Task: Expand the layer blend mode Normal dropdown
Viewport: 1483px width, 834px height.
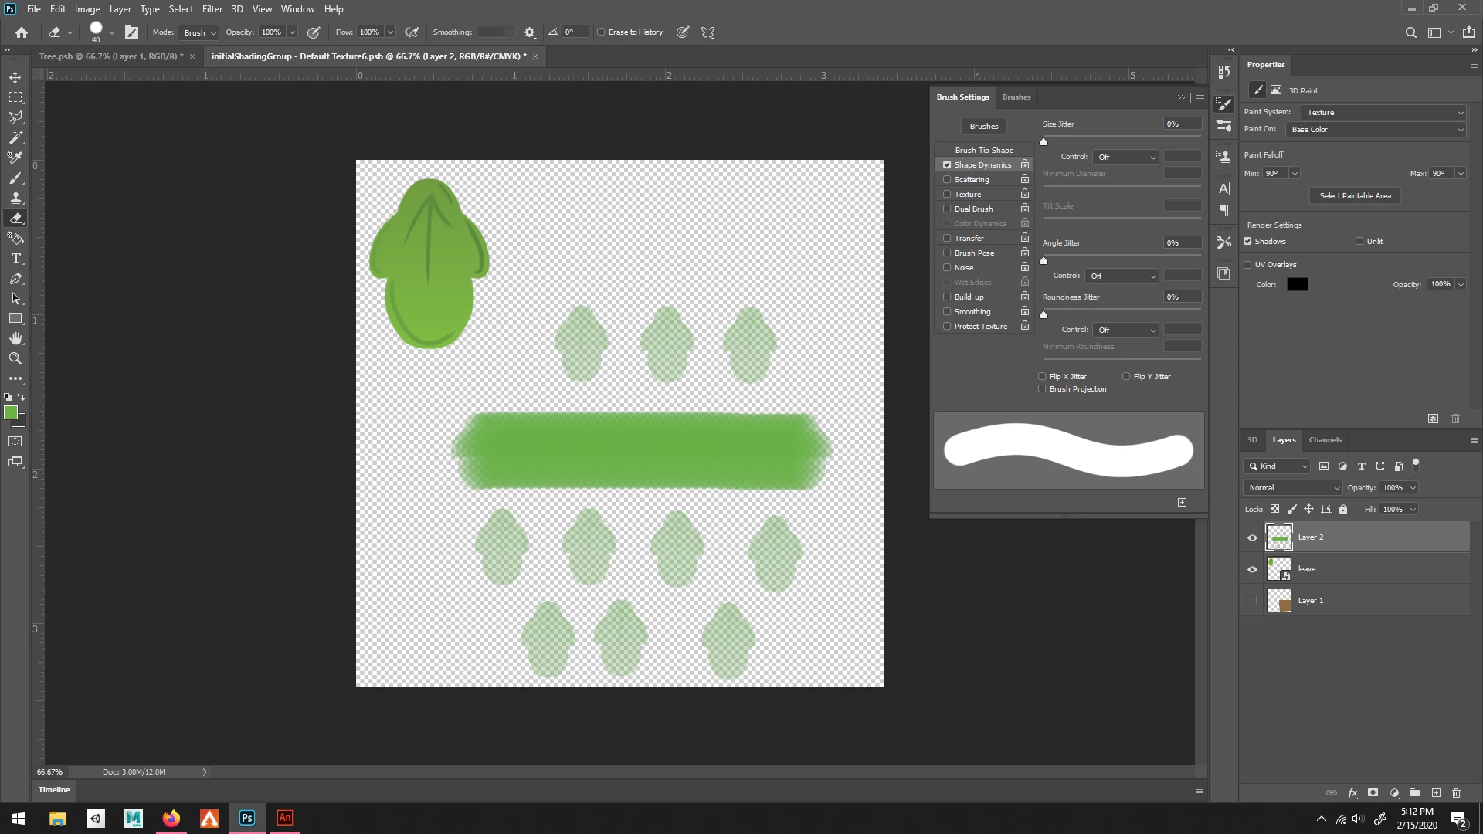Action: (1292, 488)
